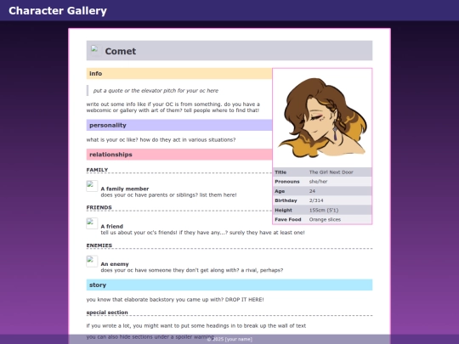Click the 'Orange slices' value

coord(325,219)
